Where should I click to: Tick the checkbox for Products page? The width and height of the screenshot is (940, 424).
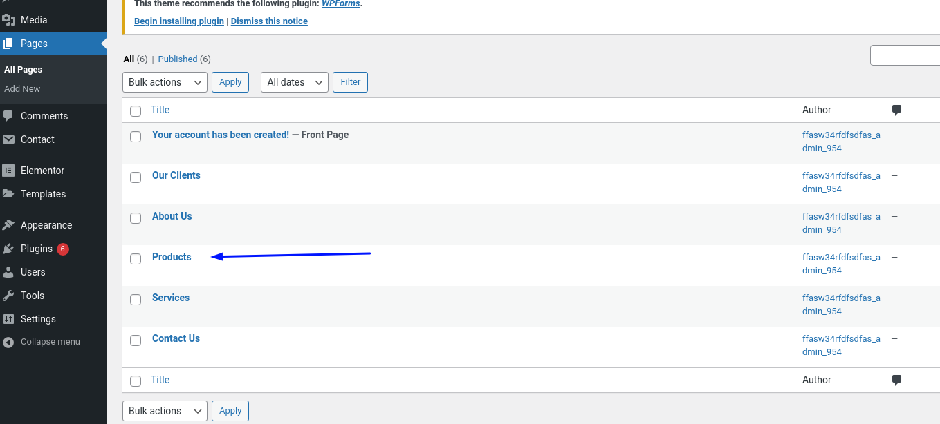point(136,259)
